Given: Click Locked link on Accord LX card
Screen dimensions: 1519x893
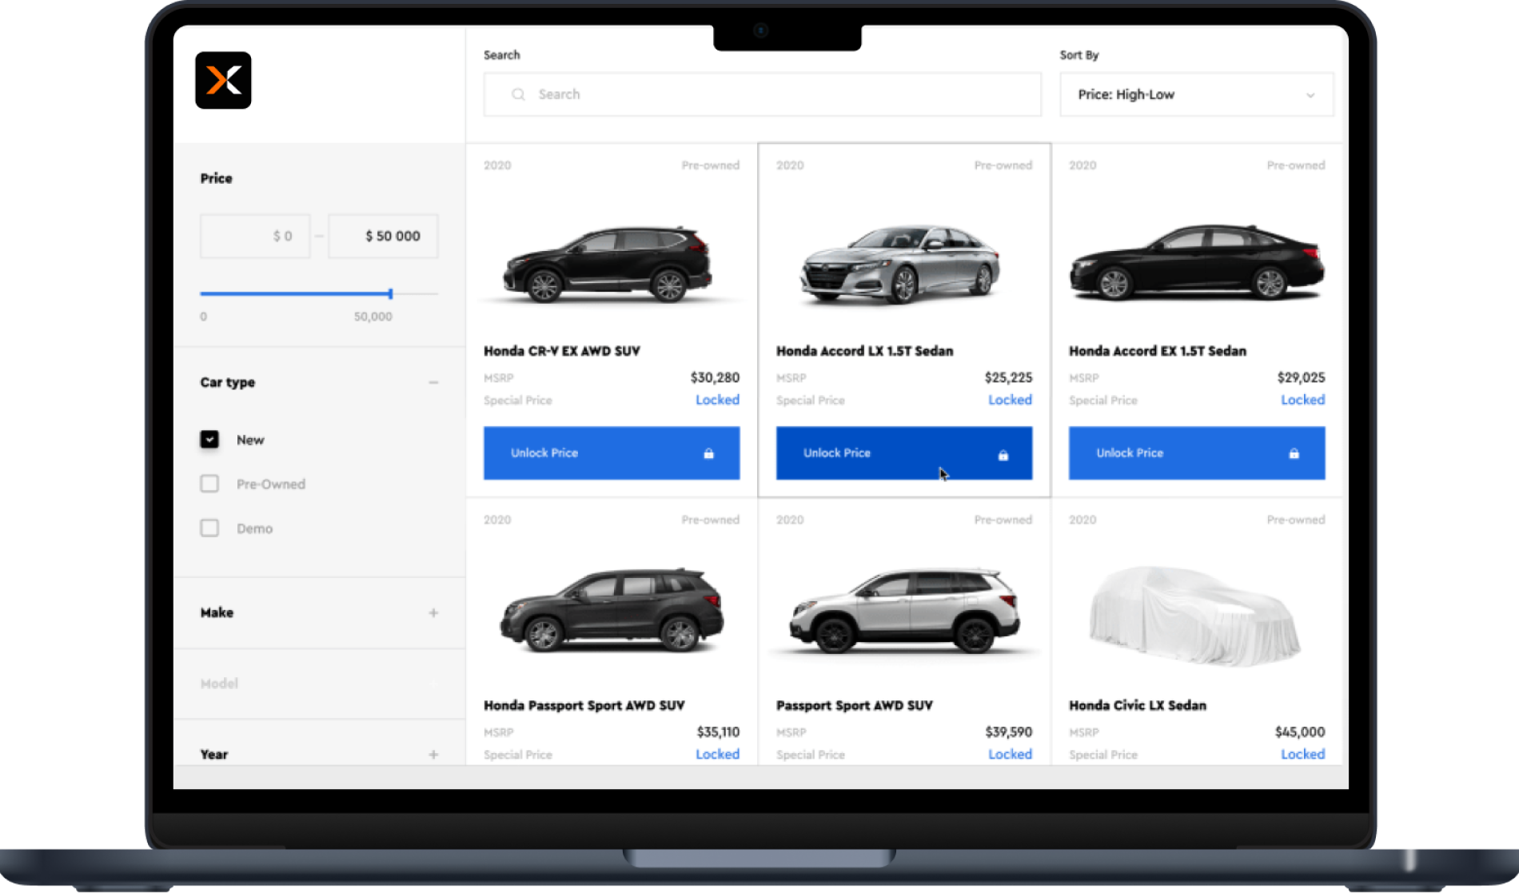Looking at the screenshot, I should click(1010, 400).
